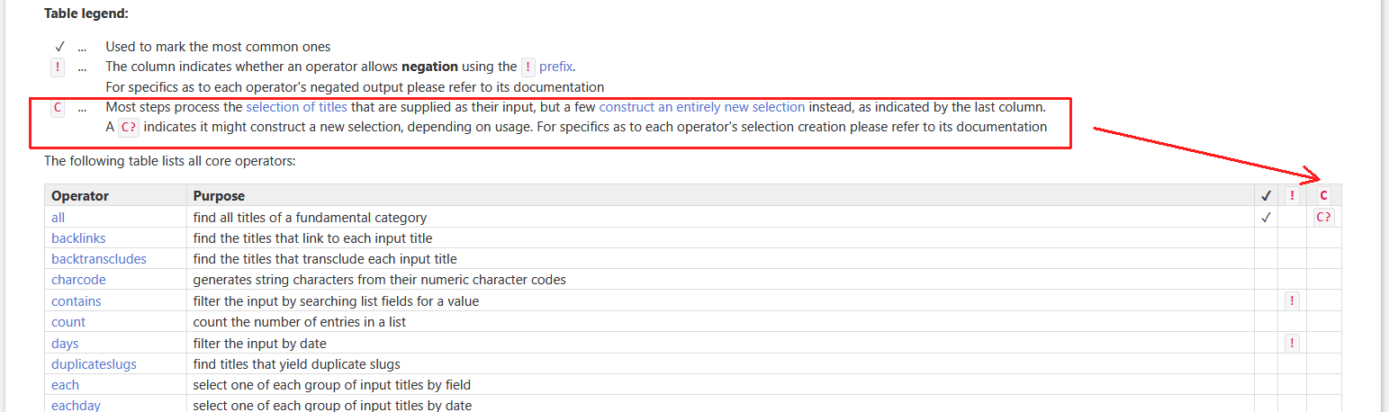
Task: Open the days operator link
Action: 65,344
